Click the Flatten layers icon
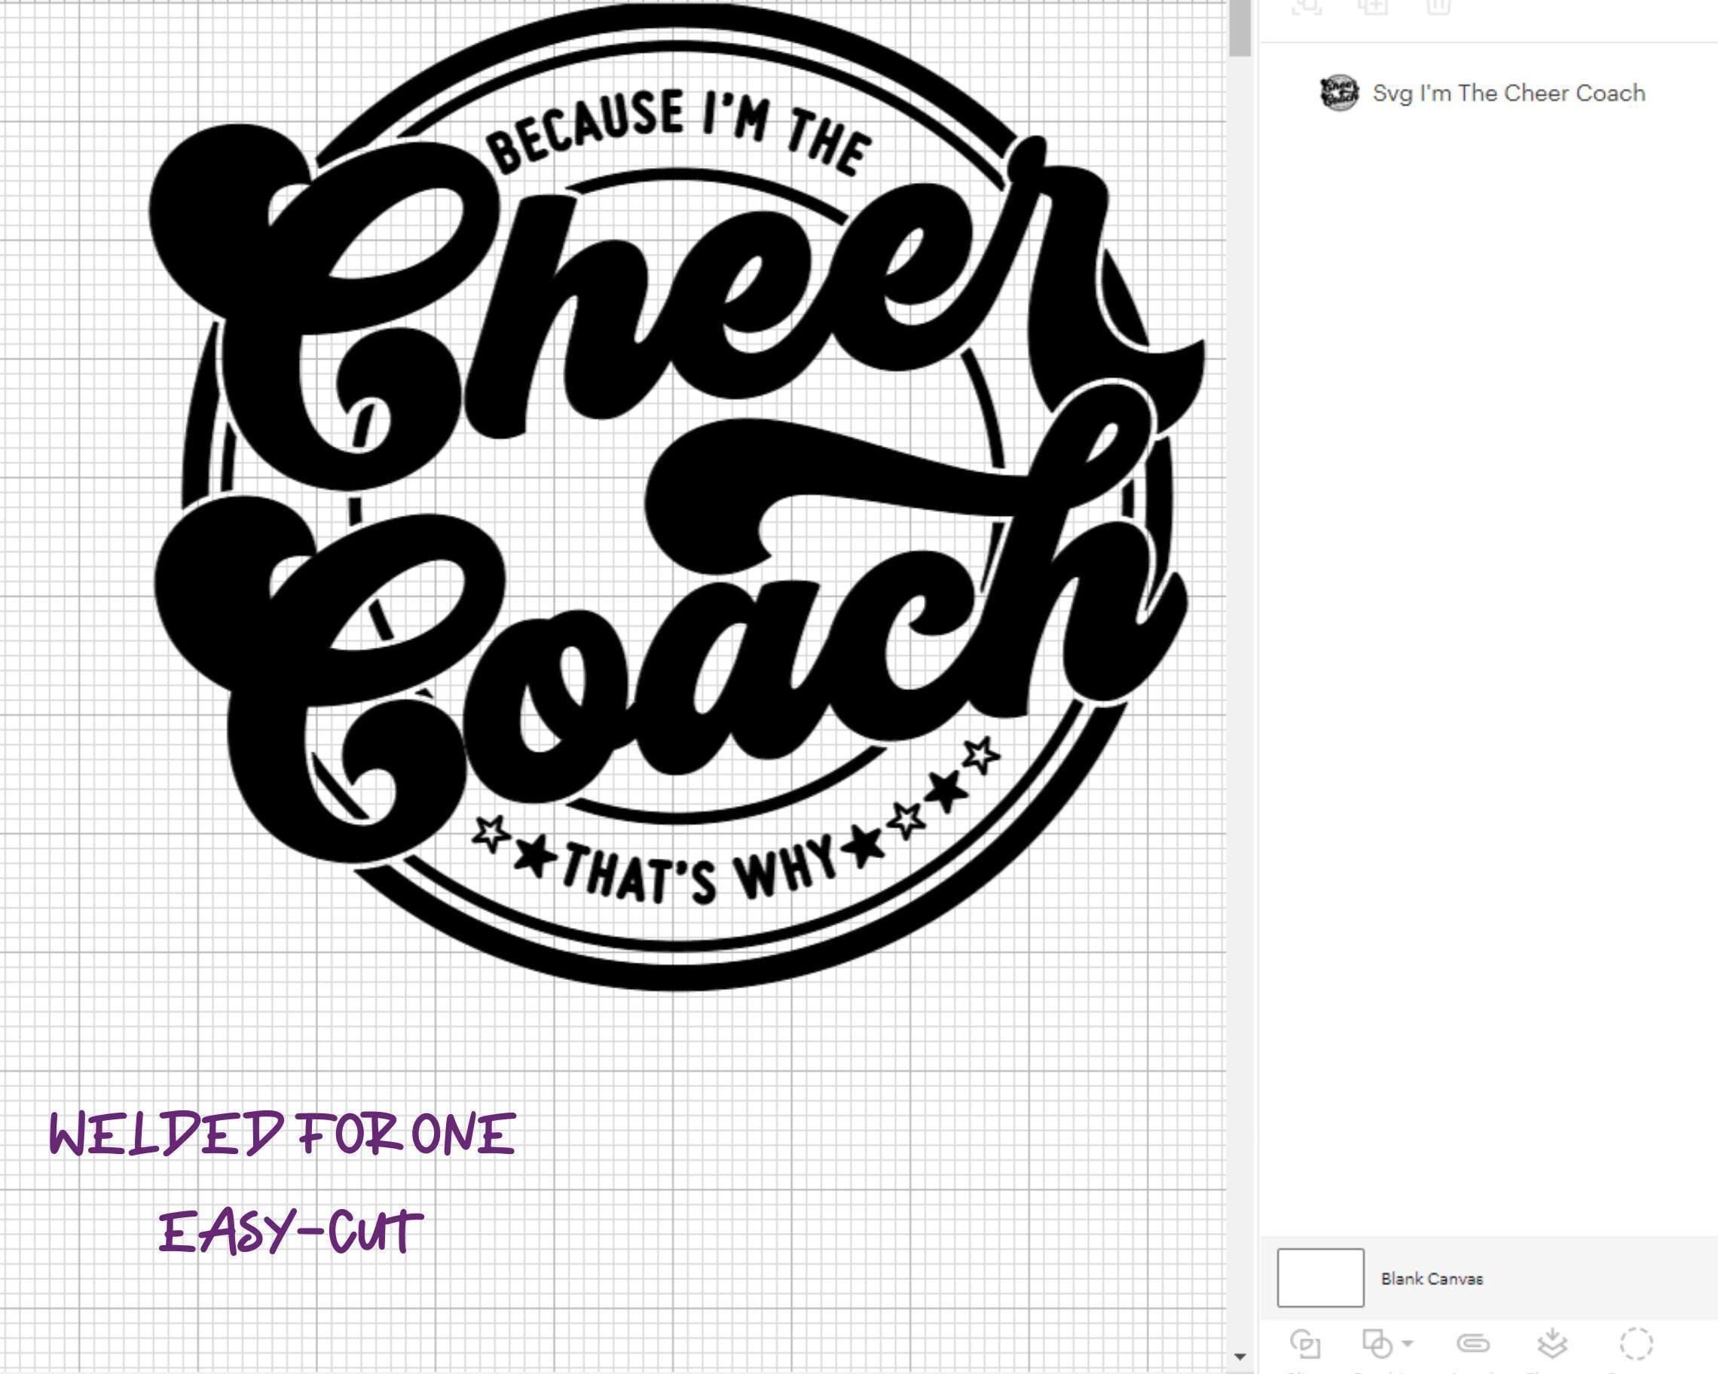The height and width of the screenshot is (1374, 1718). click(1552, 1344)
